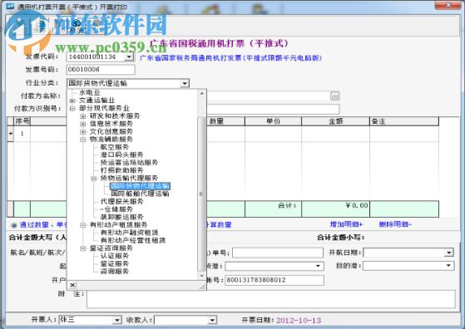Expand the 研发和技术服务 node
This screenshot has width=465, height=329.
tap(83, 116)
